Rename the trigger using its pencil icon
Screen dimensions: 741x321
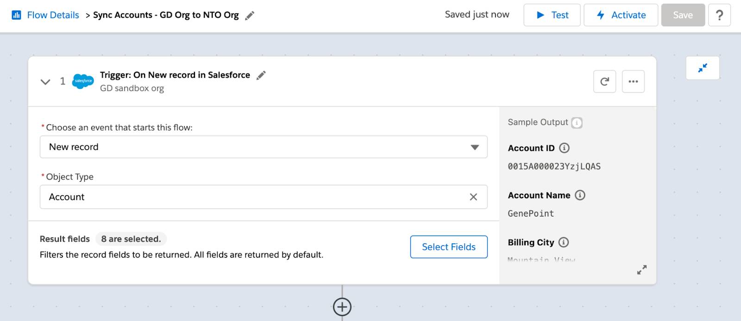pos(261,75)
